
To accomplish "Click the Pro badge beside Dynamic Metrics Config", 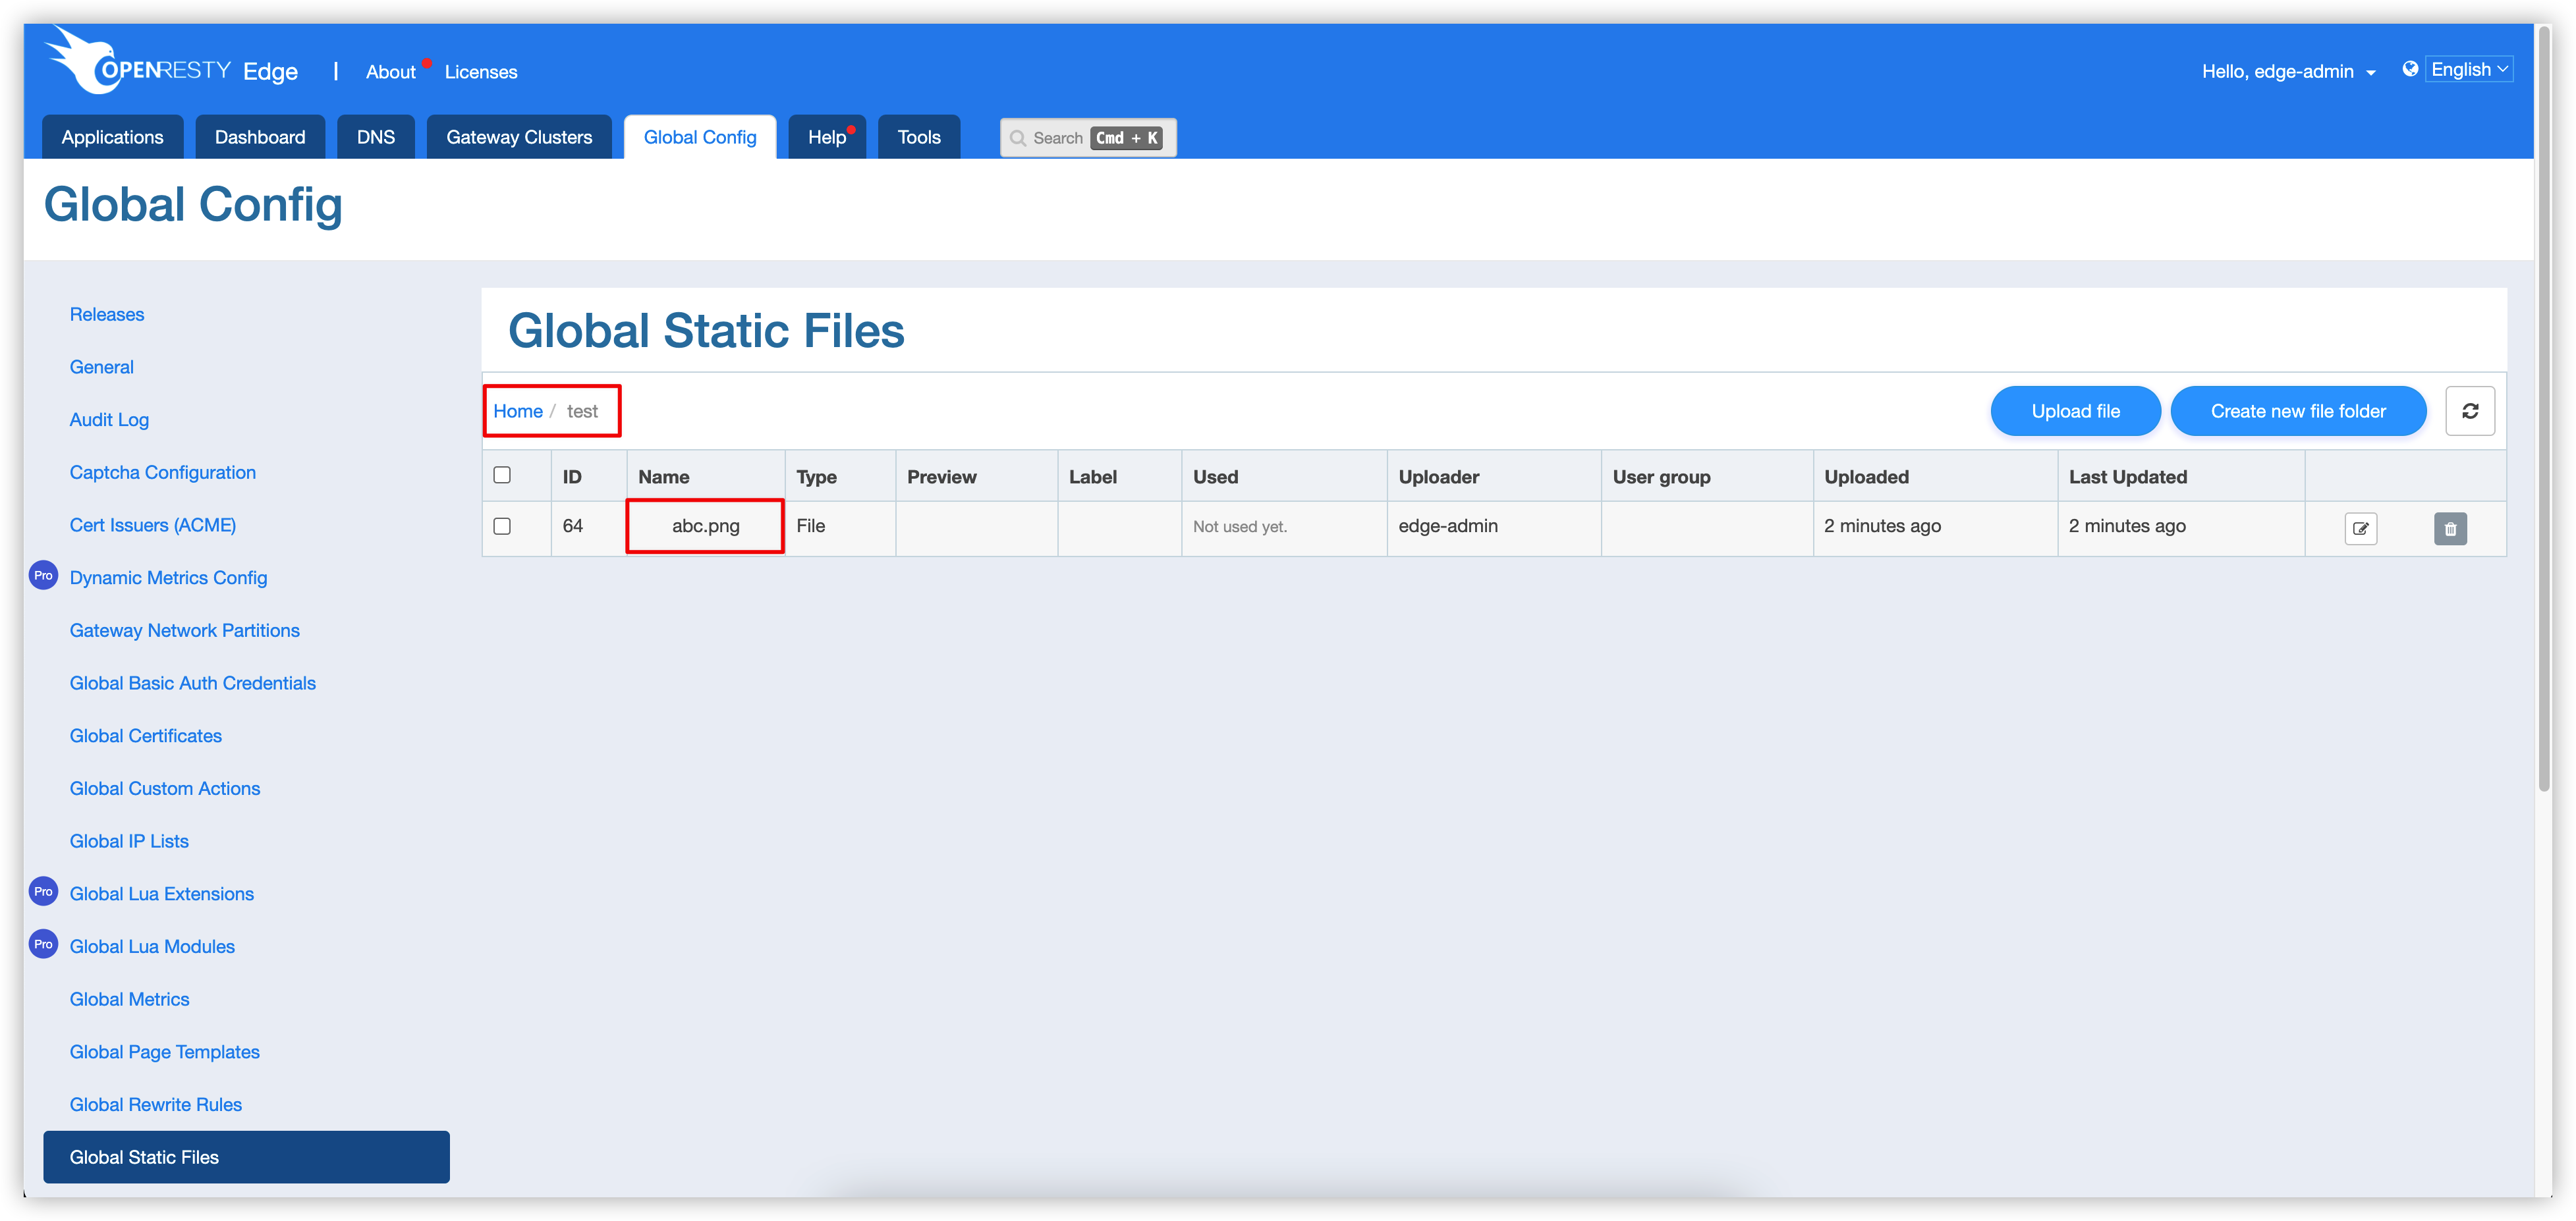I will coord(43,576).
